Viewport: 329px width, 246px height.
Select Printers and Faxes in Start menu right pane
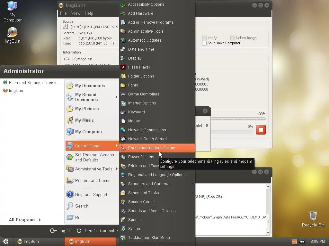(x=92, y=180)
